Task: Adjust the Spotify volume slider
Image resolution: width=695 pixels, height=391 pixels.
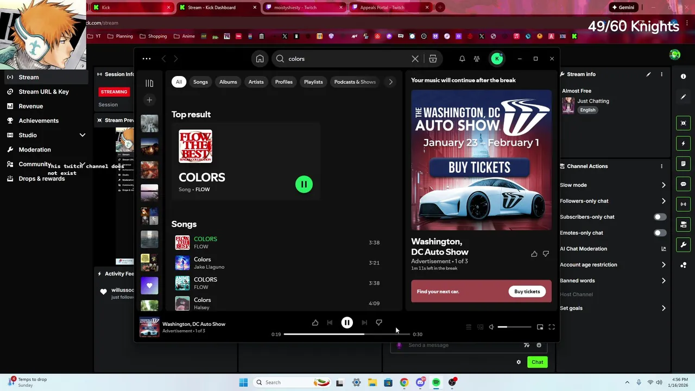Action: pyautogui.click(x=514, y=327)
